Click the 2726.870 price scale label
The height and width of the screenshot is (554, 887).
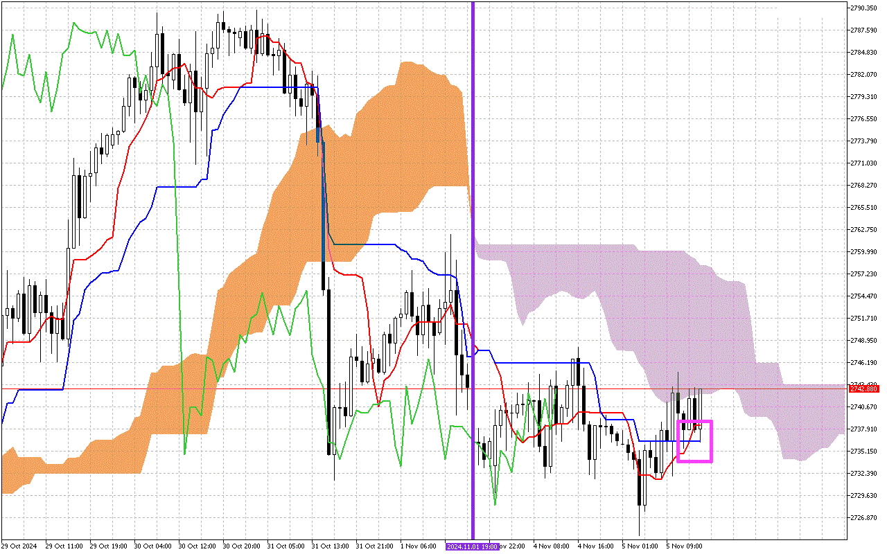[863, 517]
